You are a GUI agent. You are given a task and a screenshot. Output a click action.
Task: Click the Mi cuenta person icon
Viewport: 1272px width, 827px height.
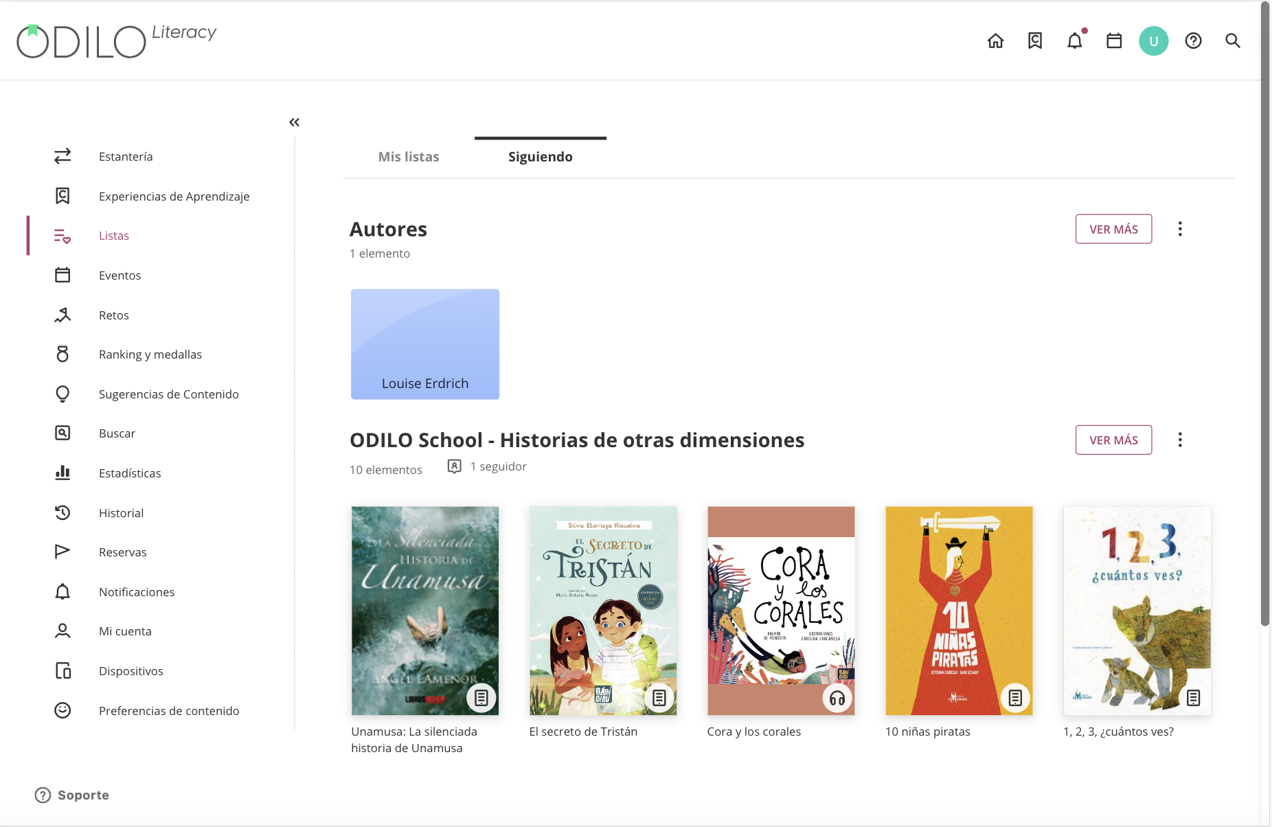pos(63,631)
